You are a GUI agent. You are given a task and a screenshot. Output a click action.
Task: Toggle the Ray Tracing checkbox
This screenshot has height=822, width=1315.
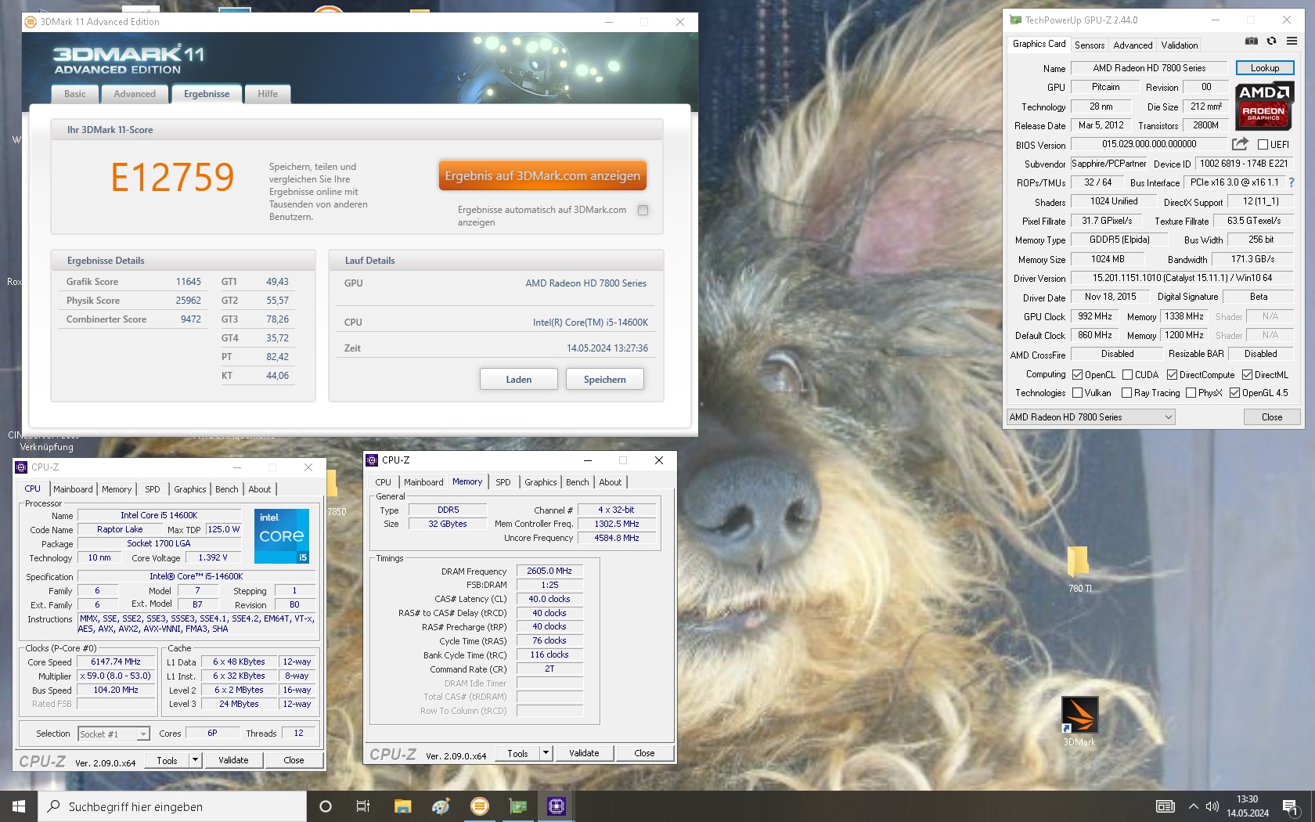click(x=1126, y=393)
